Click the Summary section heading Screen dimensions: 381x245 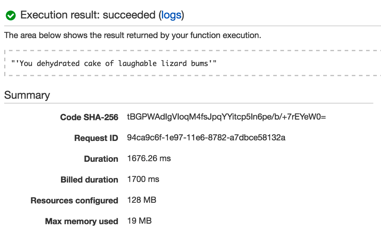tap(27, 95)
